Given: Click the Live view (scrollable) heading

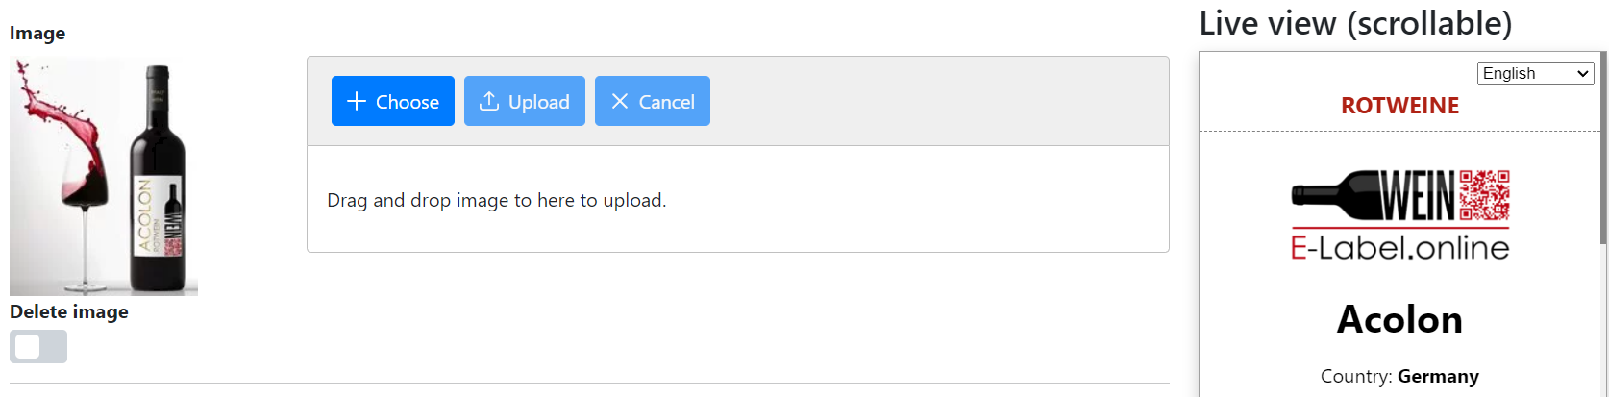Looking at the screenshot, I should 1355,23.
